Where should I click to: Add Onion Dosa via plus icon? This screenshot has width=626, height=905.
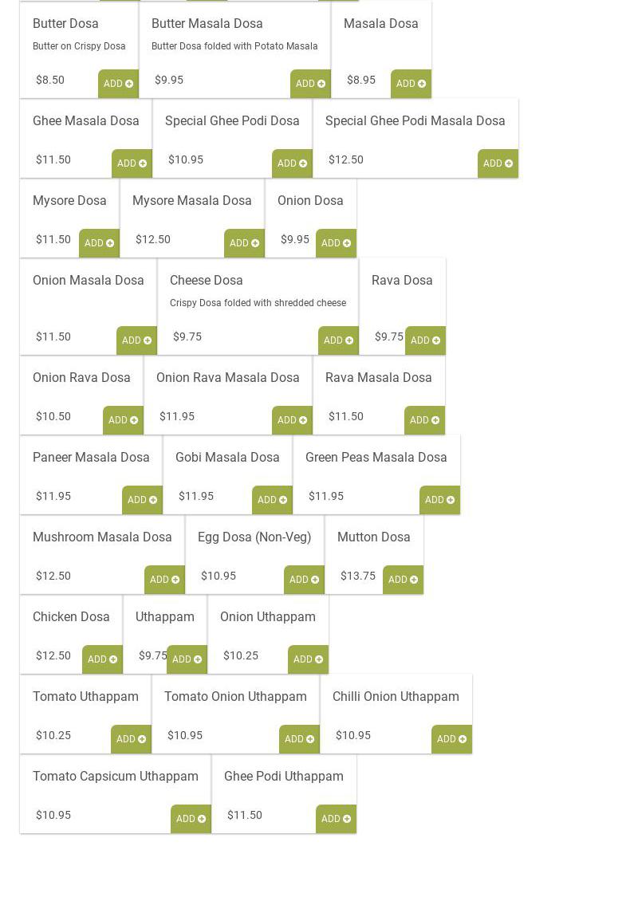(347, 243)
